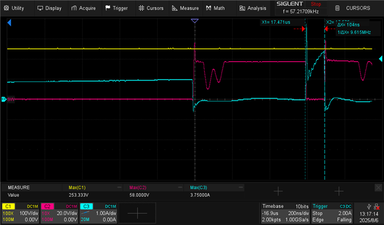Click the cyan trigger level arrow

click(380, 59)
